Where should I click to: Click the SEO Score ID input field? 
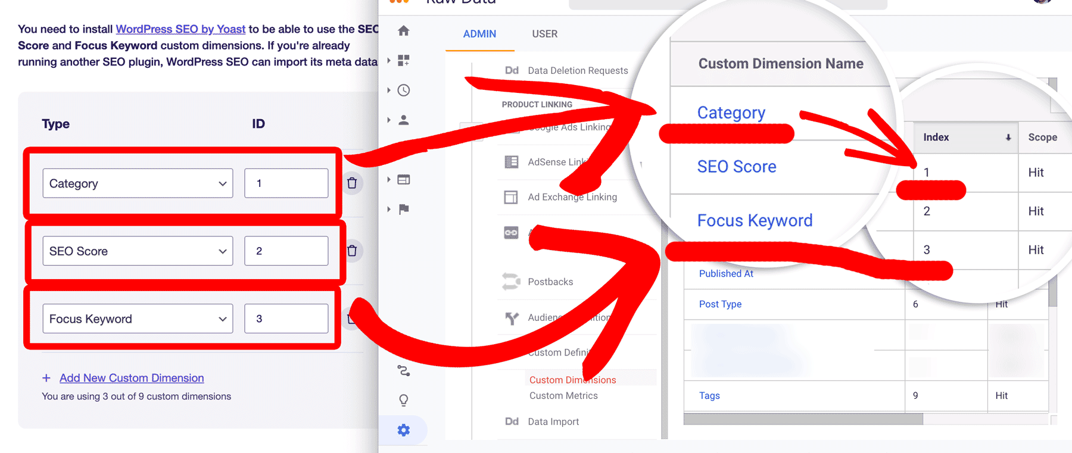point(286,251)
